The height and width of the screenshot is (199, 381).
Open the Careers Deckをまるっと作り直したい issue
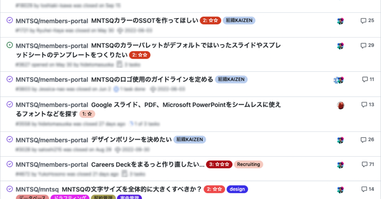pos(148,165)
